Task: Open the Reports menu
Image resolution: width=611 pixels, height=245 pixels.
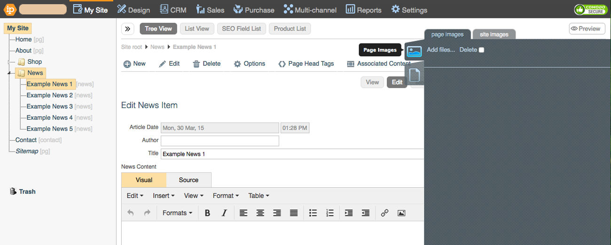Action: tap(363, 9)
